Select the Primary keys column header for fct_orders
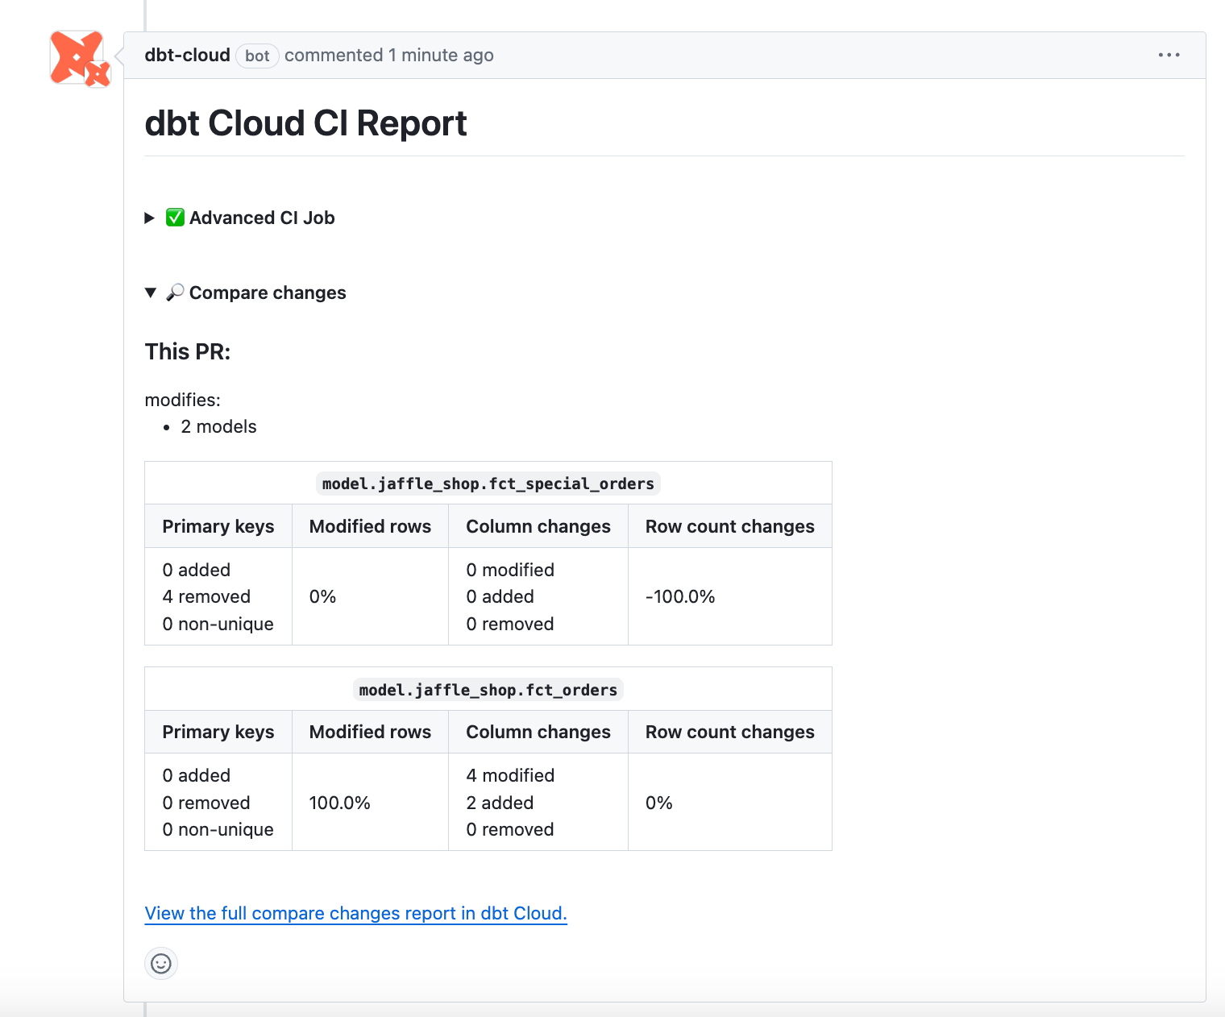Image resolution: width=1225 pixels, height=1017 pixels. 218,732
